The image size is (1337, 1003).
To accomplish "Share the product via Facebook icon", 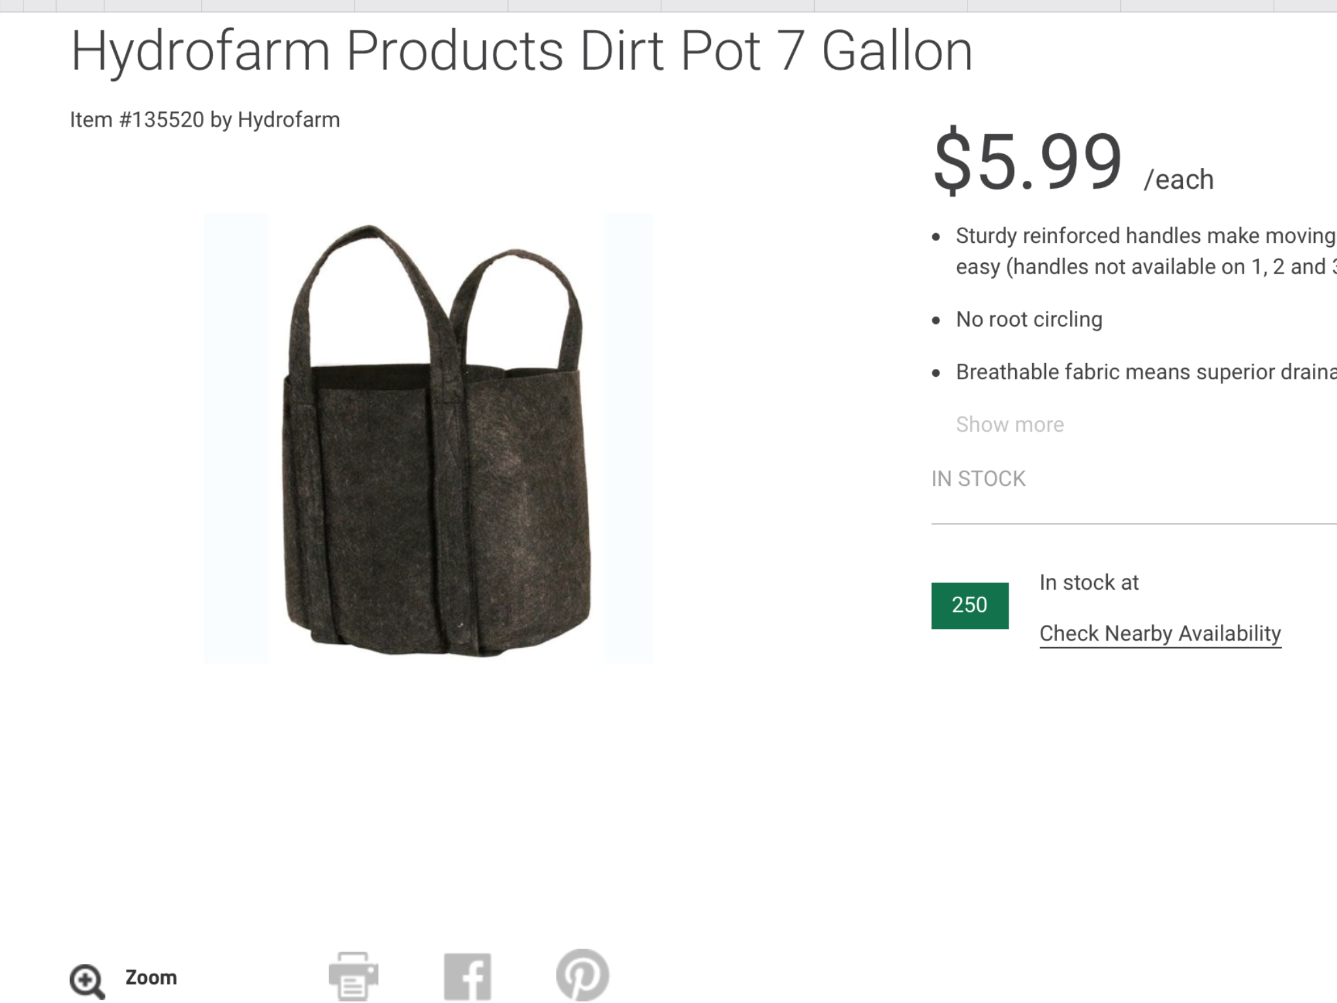I will click(x=467, y=977).
